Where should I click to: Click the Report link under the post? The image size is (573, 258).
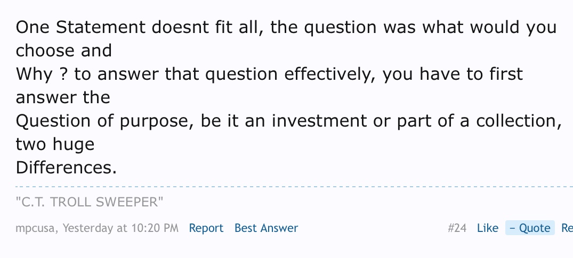(x=206, y=228)
